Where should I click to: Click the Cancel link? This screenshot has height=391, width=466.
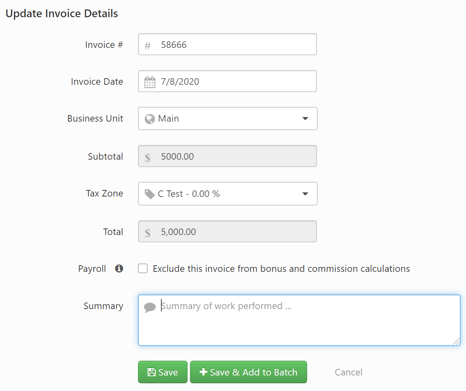click(x=348, y=372)
